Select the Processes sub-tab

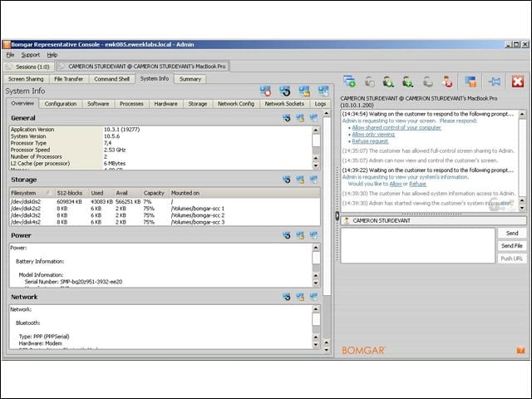pos(131,104)
